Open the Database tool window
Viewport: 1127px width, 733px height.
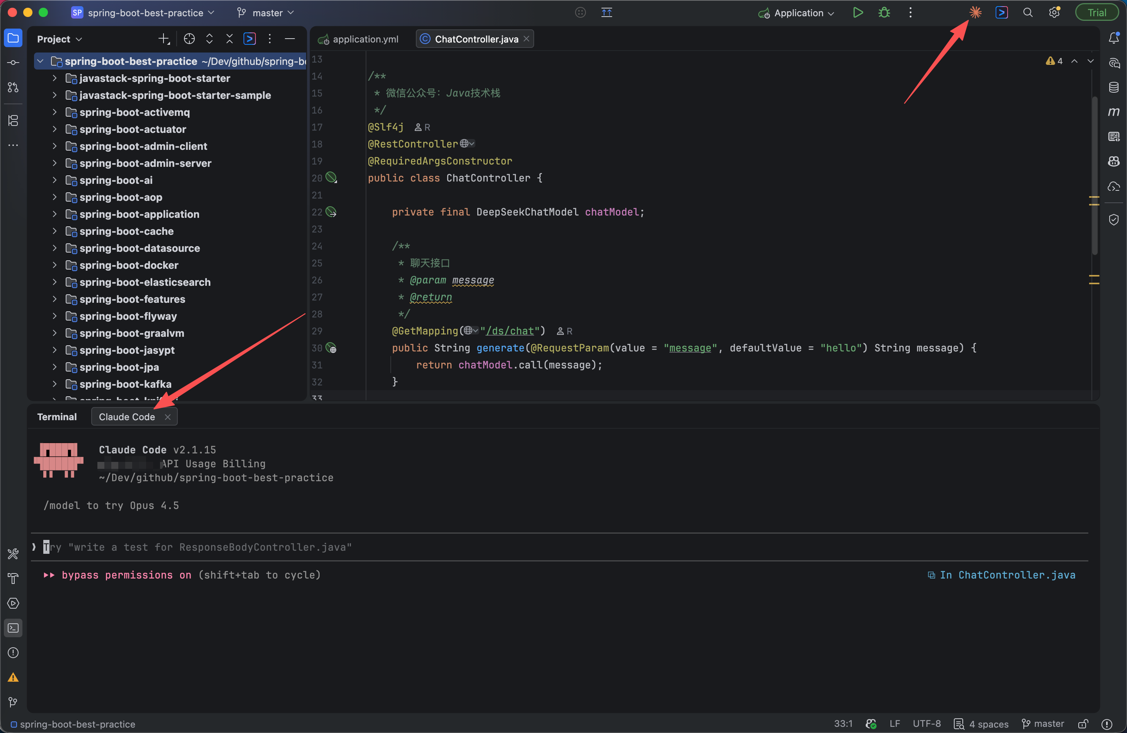click(x=1114, y=88)
